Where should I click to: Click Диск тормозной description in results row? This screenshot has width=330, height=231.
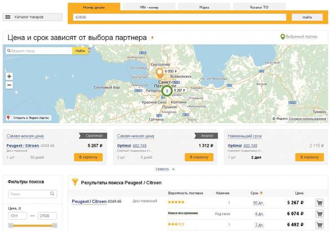coord(145,201)
